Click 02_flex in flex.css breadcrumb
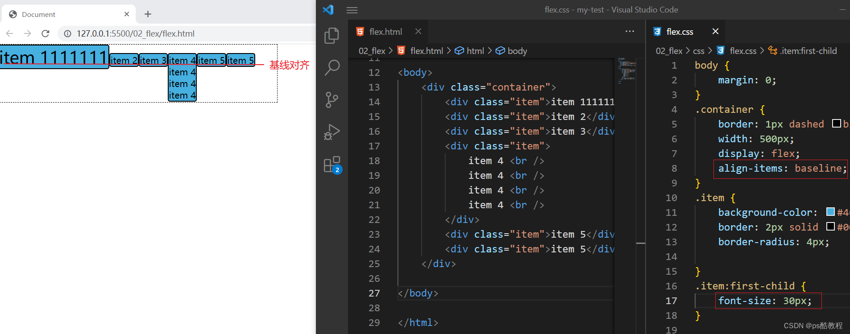The height and width of the screenshot is (334, 850). 669,51
